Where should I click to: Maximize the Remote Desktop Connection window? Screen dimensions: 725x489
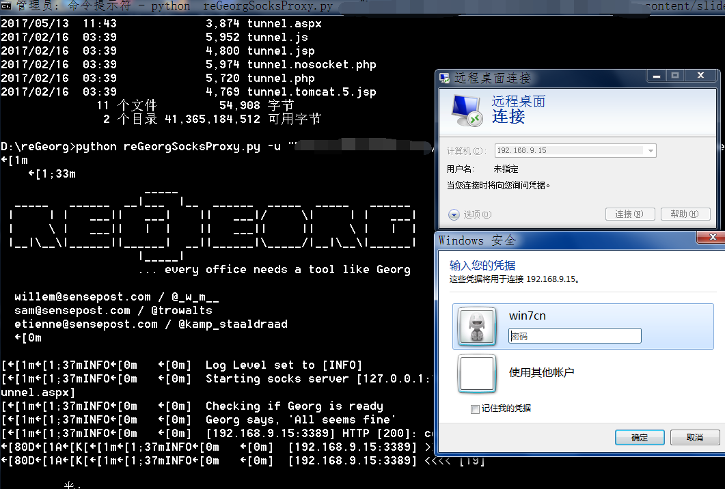[675, 75]
